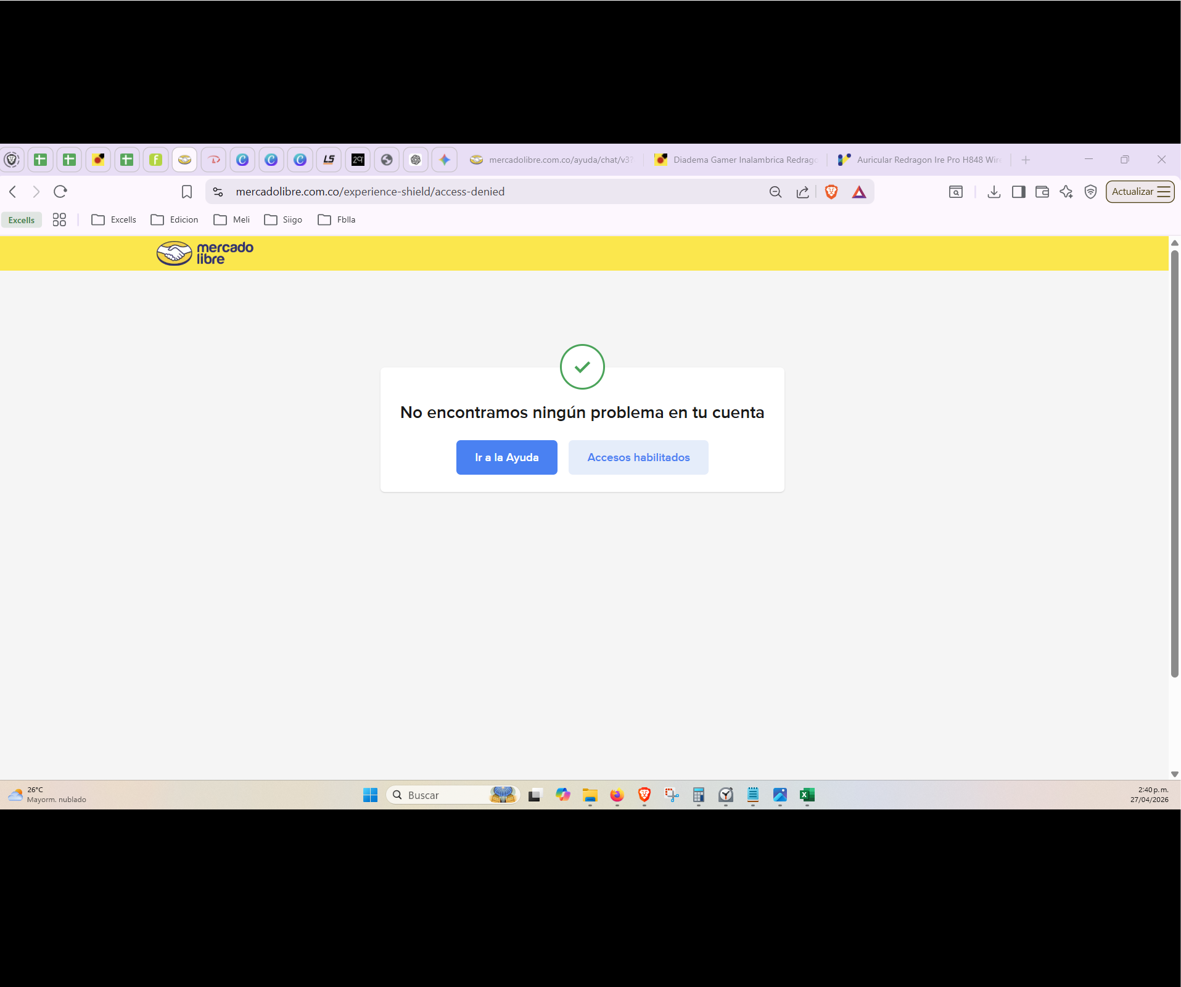1181x987 pixels.
Task: Open Brave Shields lion icon
Action: pos(831,192)
